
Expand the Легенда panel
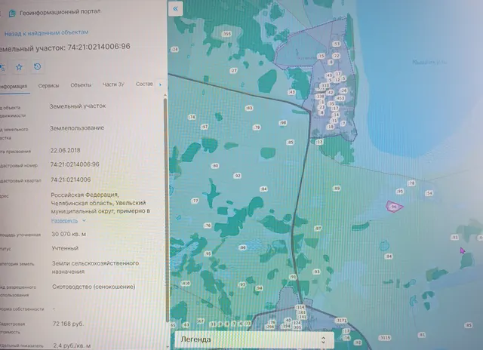(254, 339)
